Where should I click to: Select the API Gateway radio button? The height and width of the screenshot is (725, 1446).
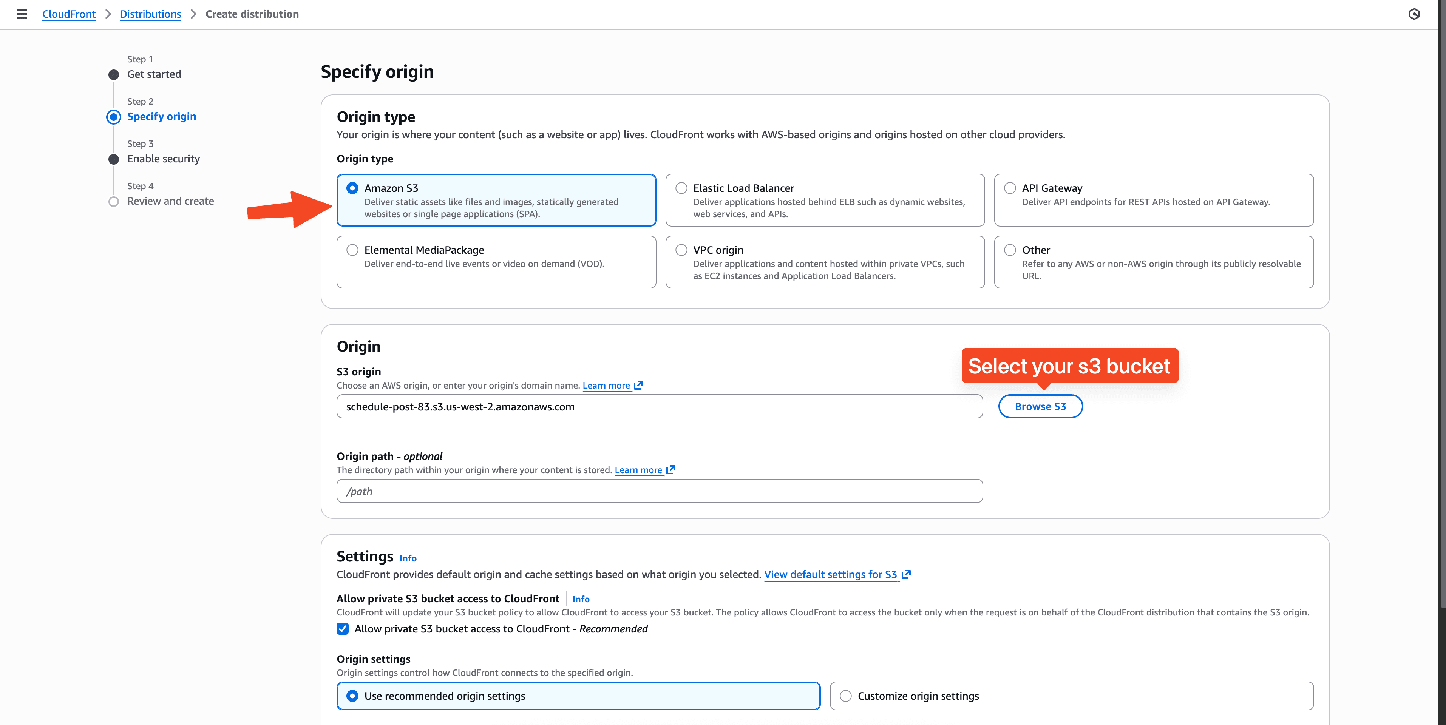pyautogui.click(x=1010, y=188)
